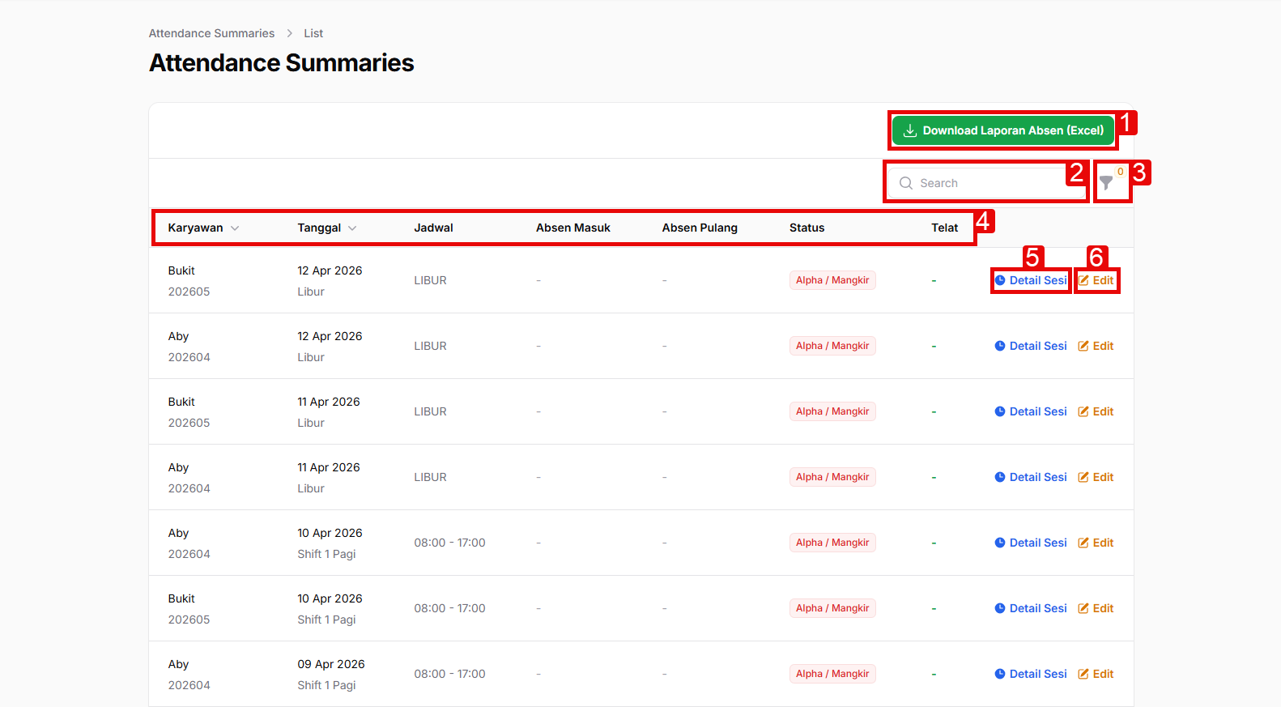This screenshot has height=707, width=1281.
Task: Open Detail Sesi for Bukit 10 Apr 2026
Action: click(1031, 608)
